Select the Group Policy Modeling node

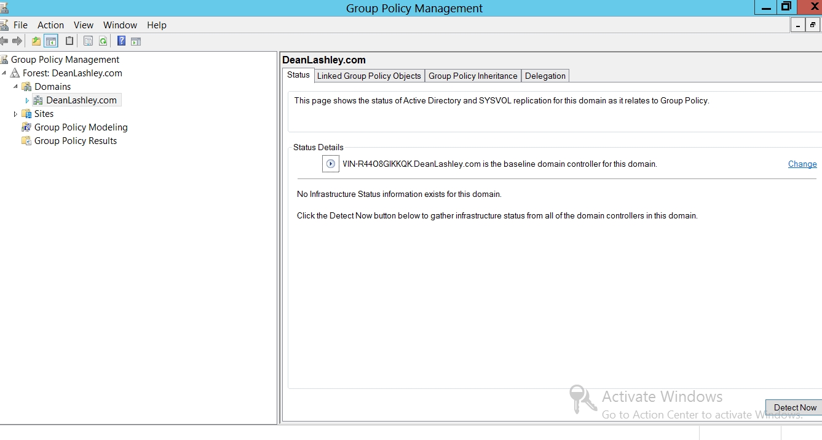(x=81, y=127)
